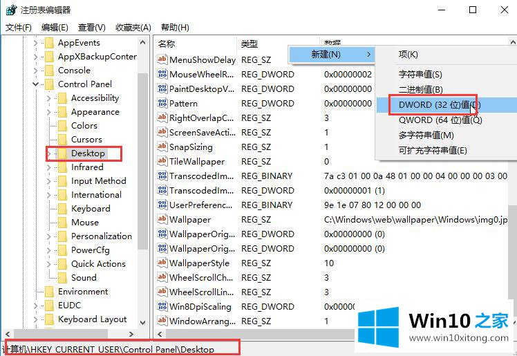Open the 查看(V) menu

92,28
